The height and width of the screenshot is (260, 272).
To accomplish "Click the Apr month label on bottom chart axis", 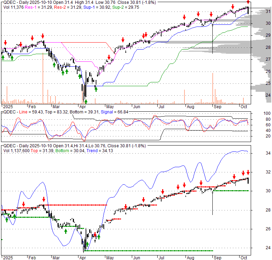I will coord(83,257).
